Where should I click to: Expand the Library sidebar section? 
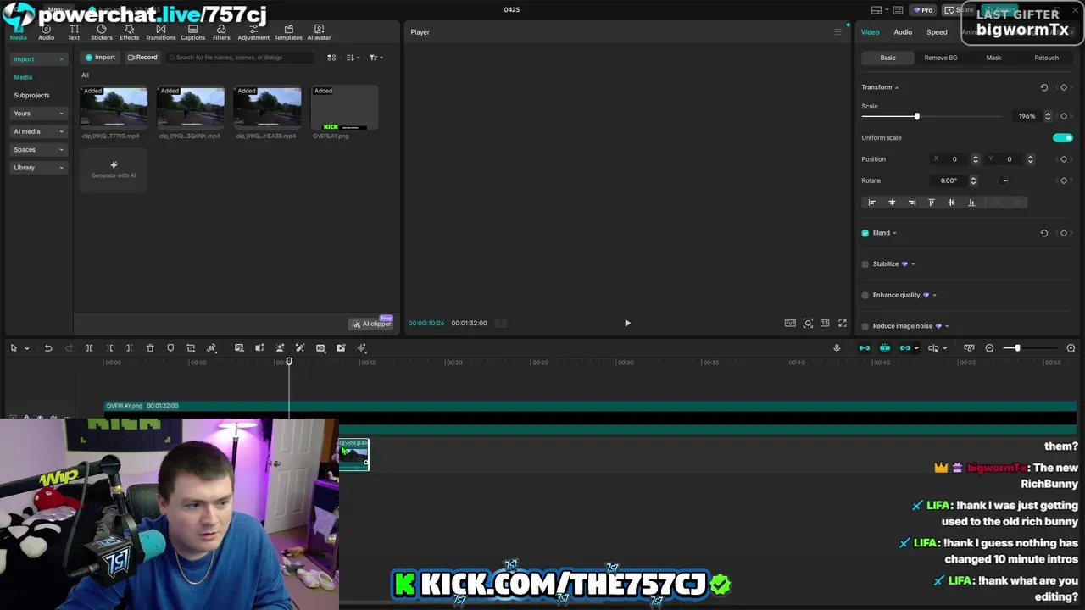coord(39,168)
